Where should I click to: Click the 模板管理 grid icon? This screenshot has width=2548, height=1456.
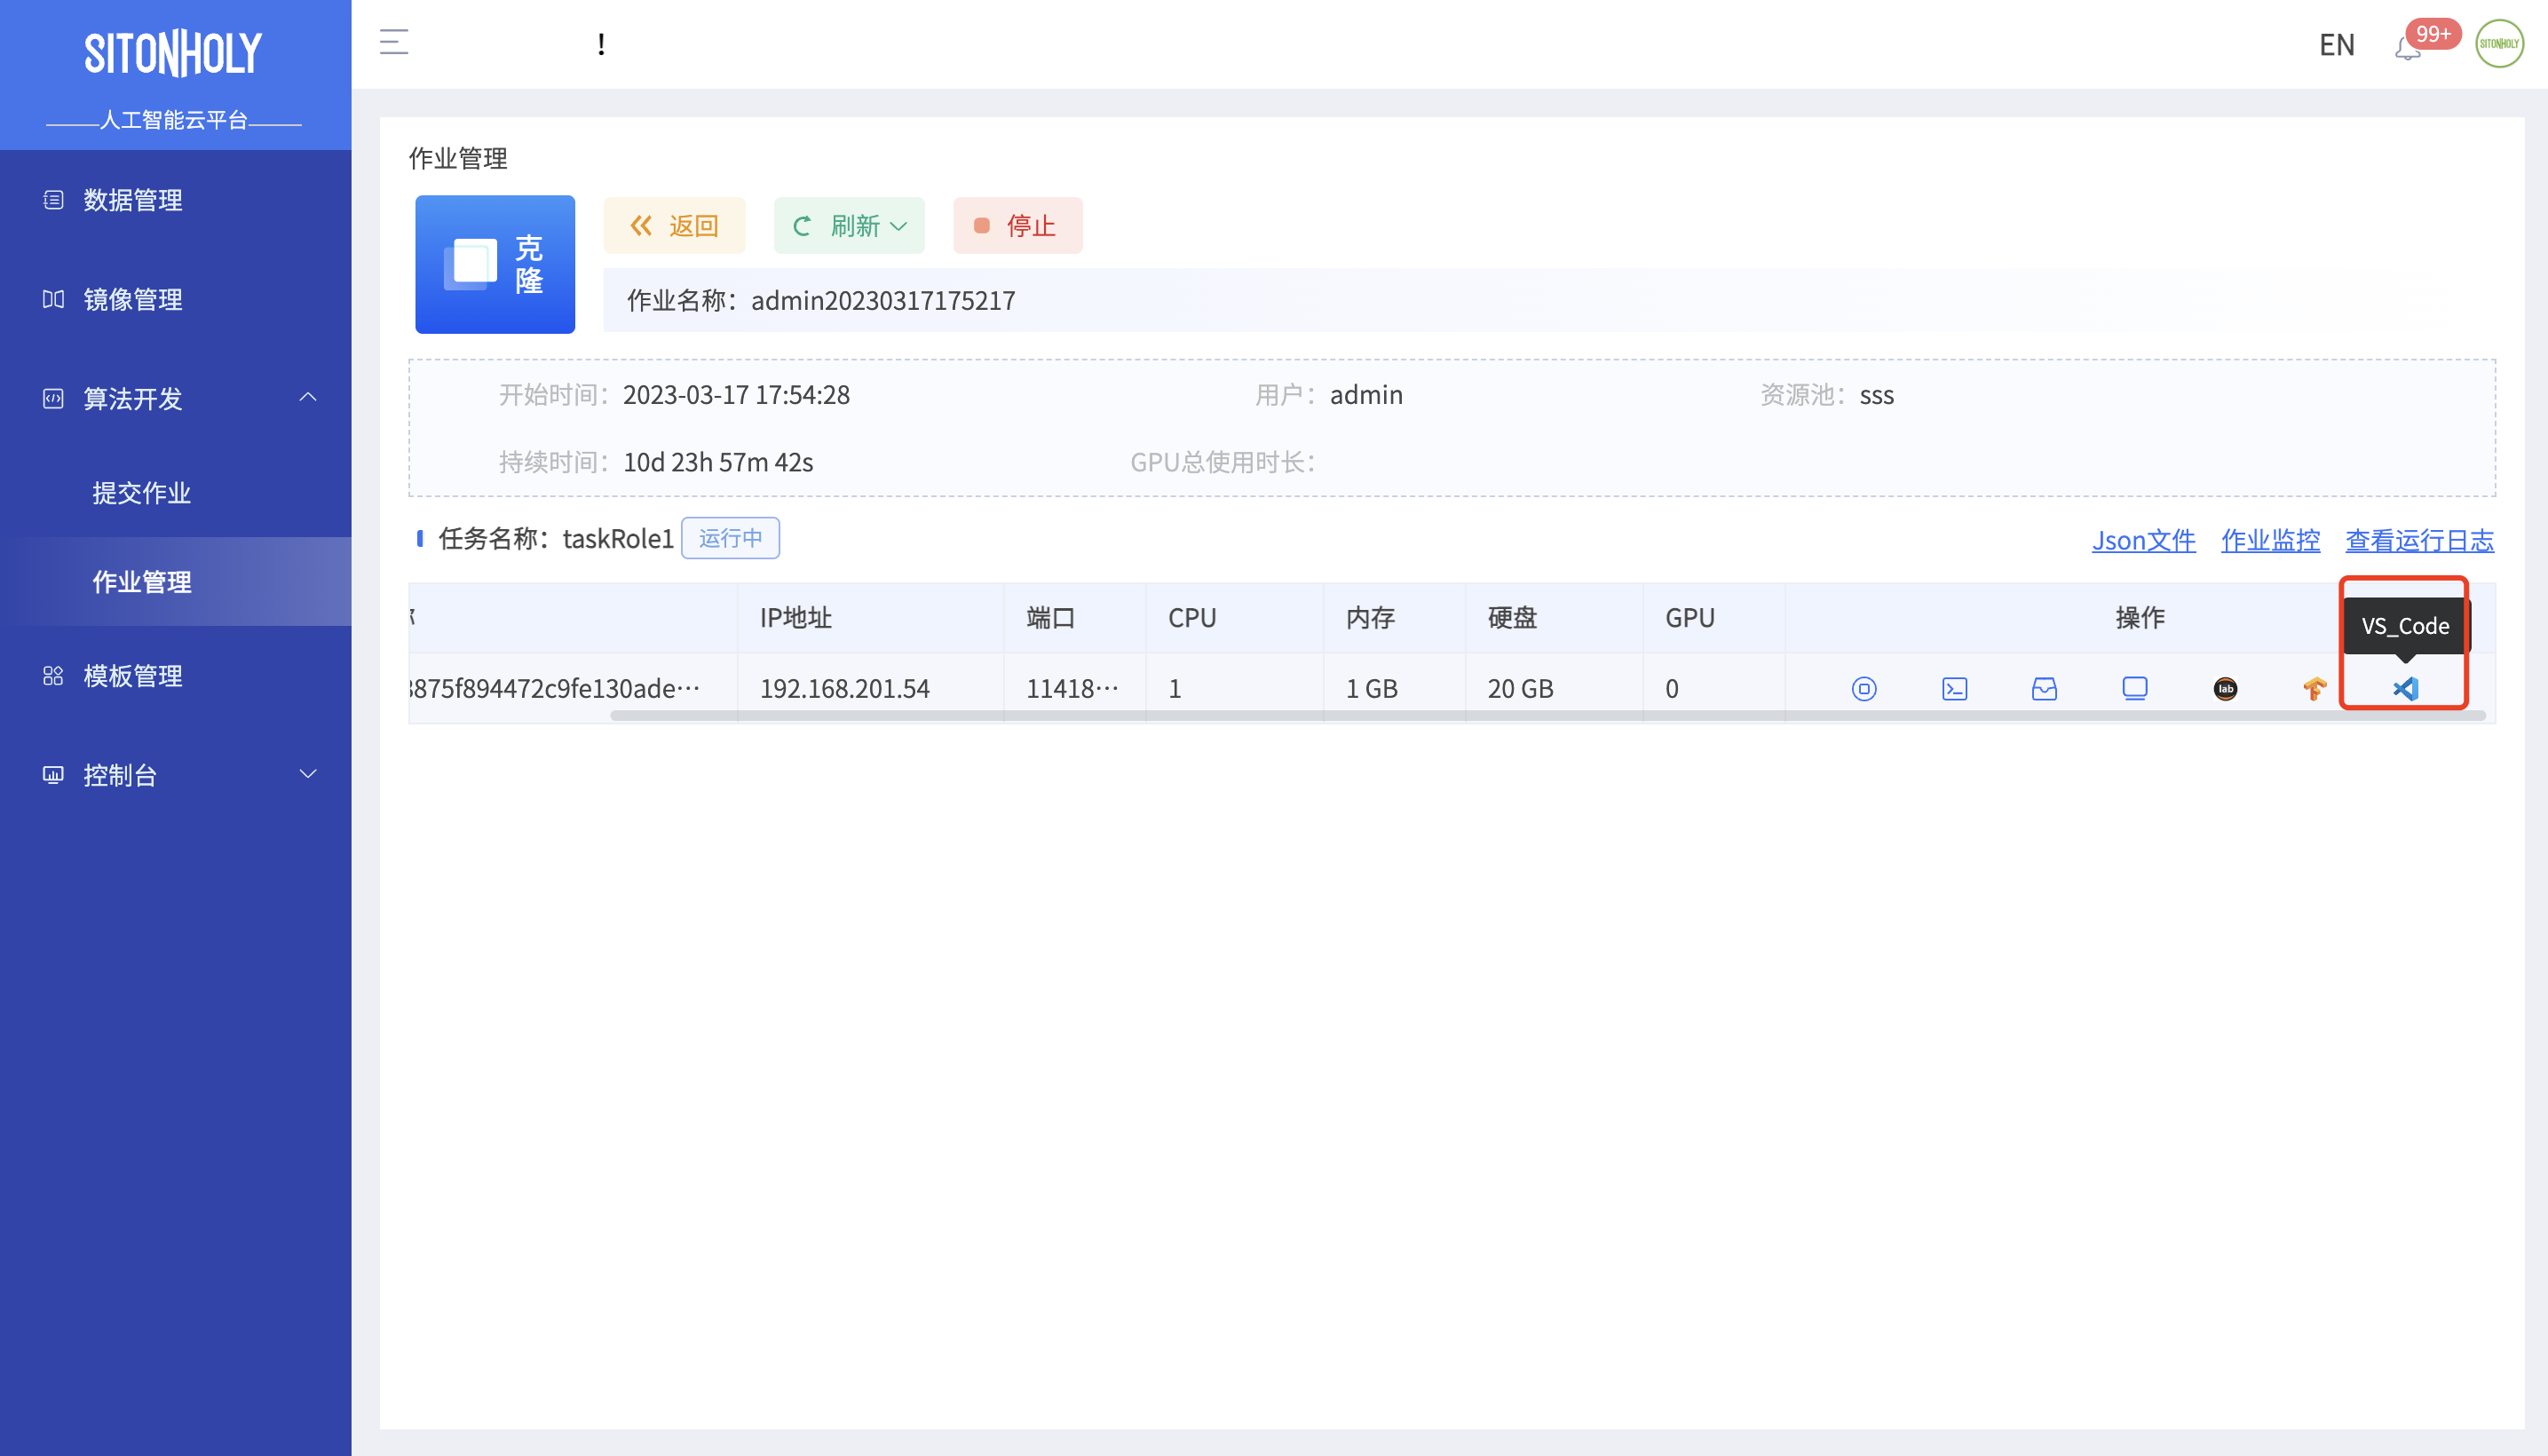(54, 676)
